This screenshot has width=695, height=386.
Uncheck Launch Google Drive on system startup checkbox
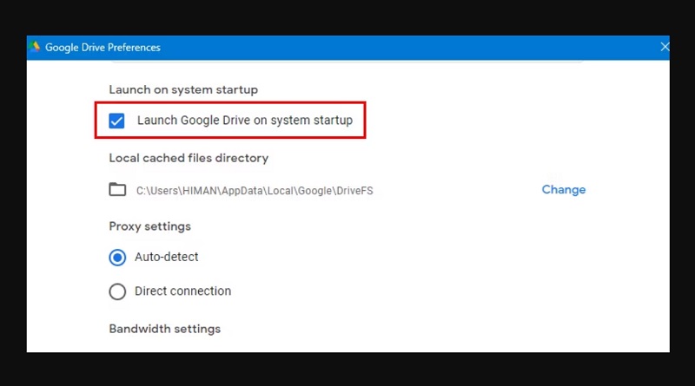click(116, 121)
